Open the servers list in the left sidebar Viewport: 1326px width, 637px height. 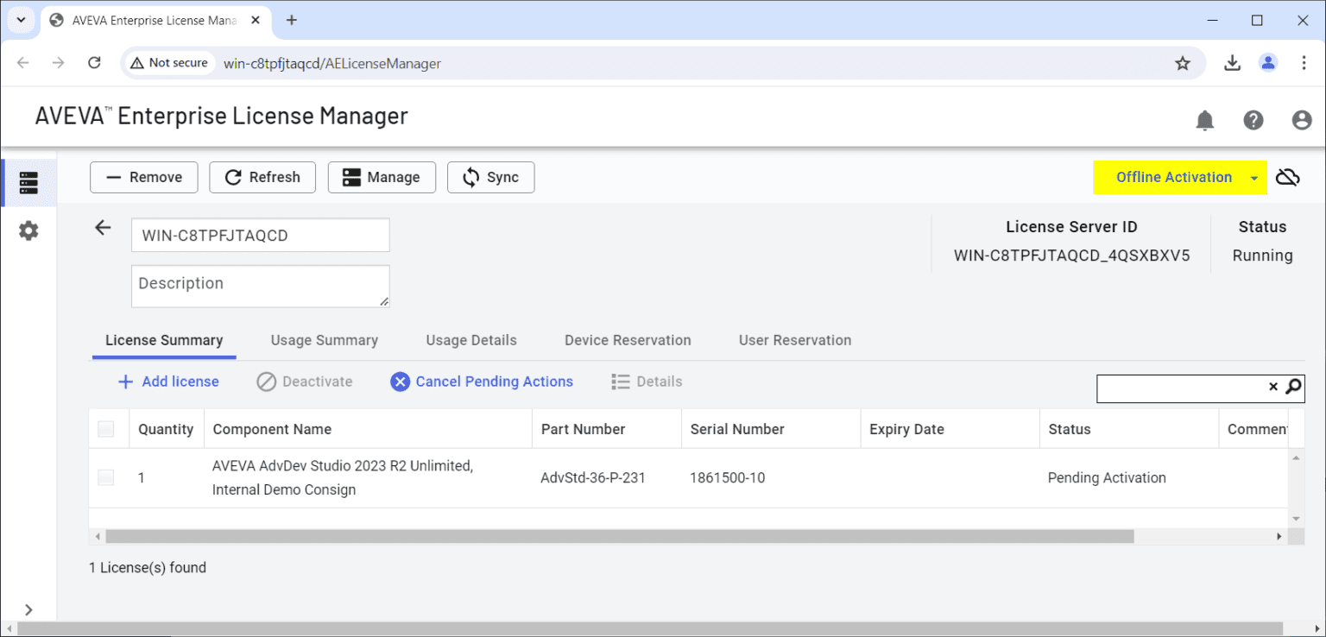[x=28, y=182]
